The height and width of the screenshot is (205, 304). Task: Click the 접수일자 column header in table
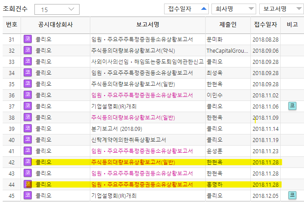click(x=266, y=25)
